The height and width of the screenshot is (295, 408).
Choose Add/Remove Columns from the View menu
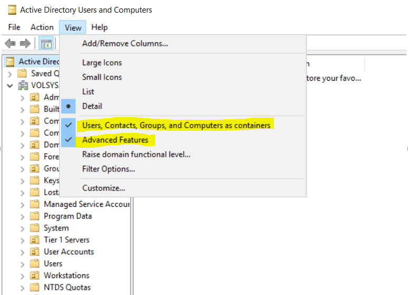coord(125,44)
